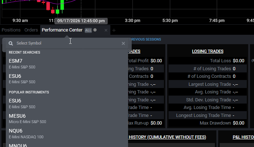Click the Losing Trades heading
This screenshot has height=147, width=254.
[x=208, y=51]
